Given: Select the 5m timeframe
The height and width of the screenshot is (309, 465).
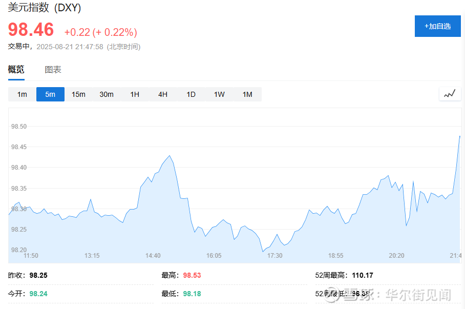Looking at the screenshot, I should tap(50, 94).
